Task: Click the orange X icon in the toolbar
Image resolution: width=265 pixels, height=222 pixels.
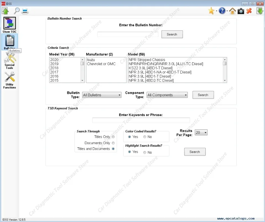Action: [x=249, y=11]
